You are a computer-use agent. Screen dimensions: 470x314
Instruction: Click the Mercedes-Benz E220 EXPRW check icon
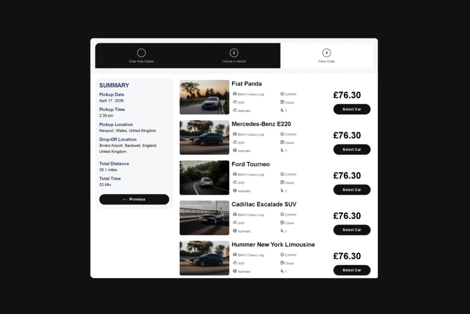(x=282, y=134)
